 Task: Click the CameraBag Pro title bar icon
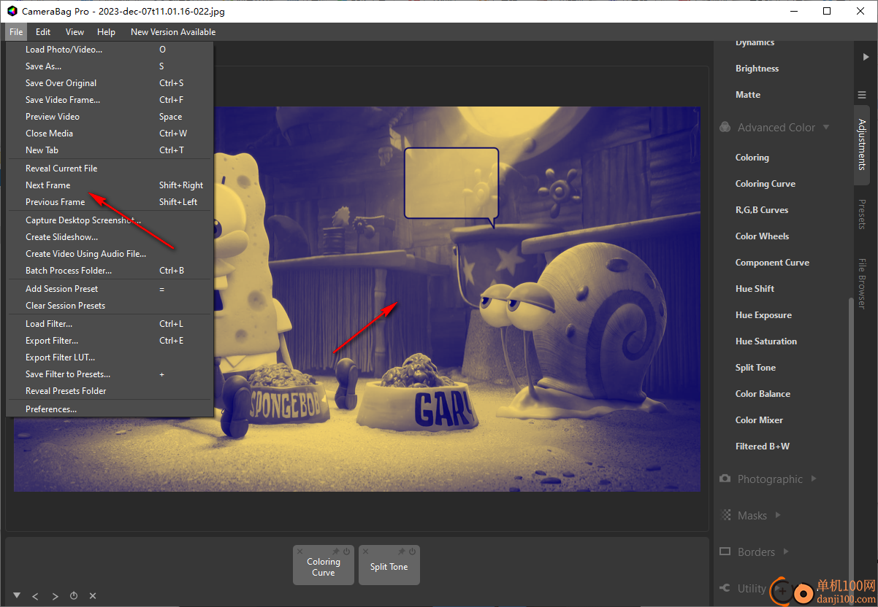[x=12, y=11]
